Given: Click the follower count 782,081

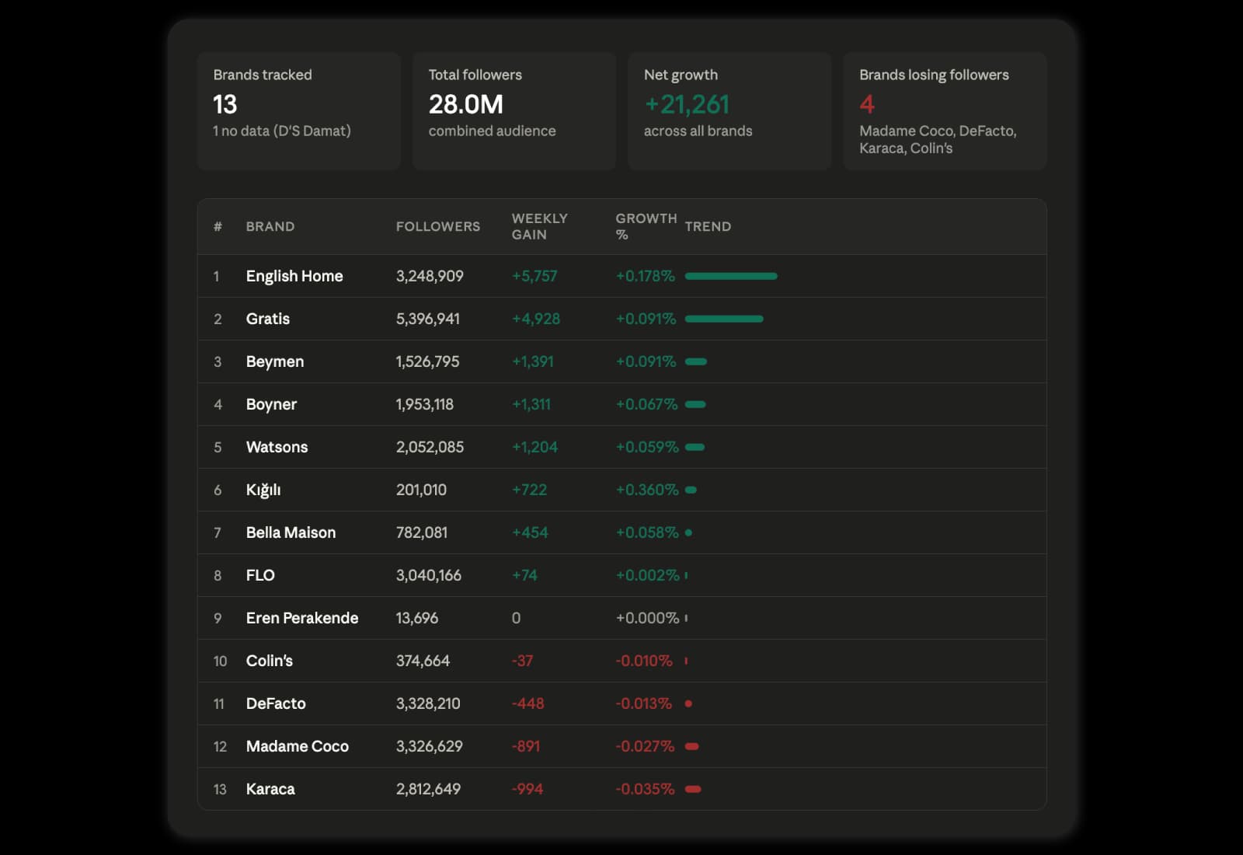Looking at the screenshot, I should click(x=422, y=532).
